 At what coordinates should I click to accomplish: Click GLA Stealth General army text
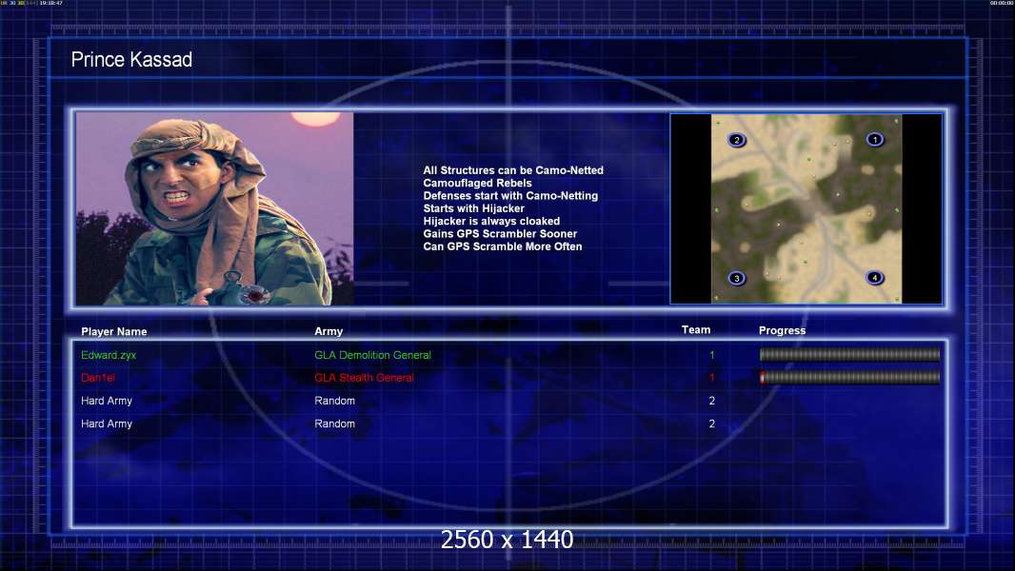364,378
